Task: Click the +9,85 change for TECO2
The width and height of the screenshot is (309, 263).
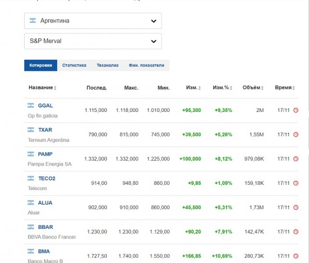Action: (195, 183)
